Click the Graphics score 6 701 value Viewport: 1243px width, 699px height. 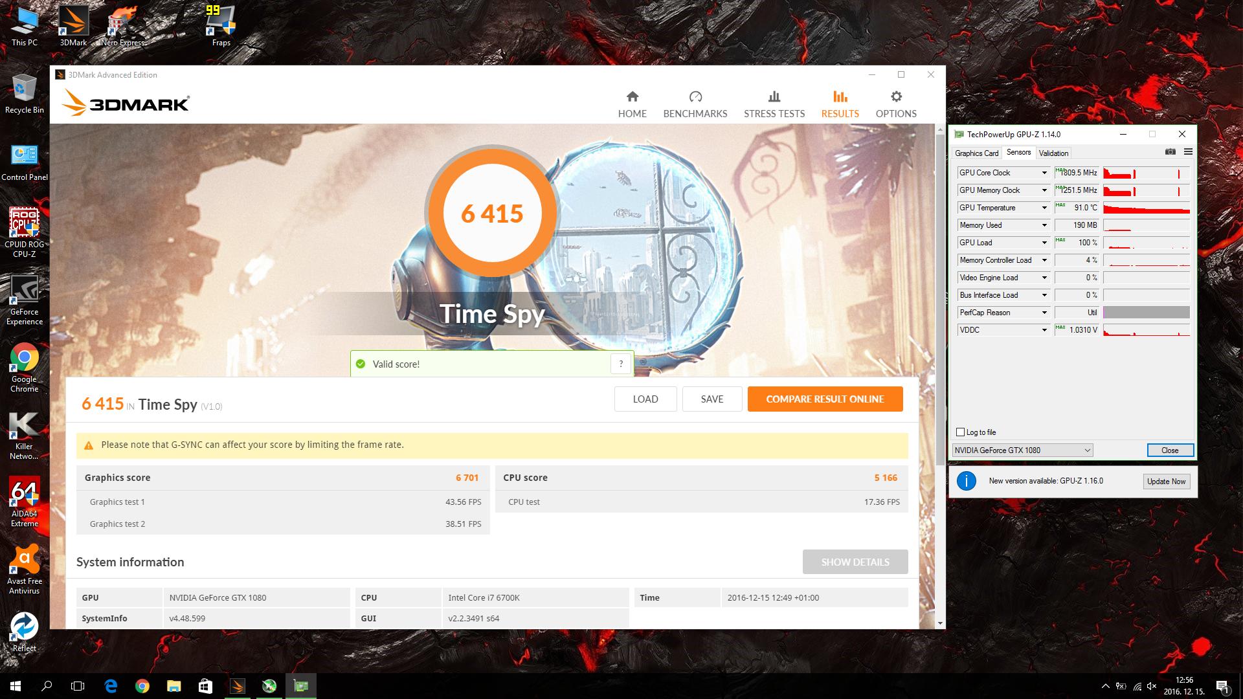click(x=467, y=478)
